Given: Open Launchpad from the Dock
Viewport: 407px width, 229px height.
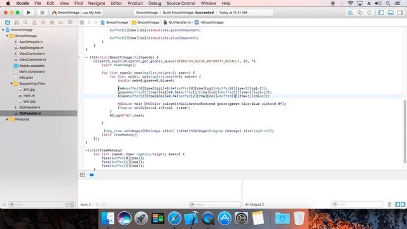Looking at the screenshot, I should pyautogui.click(x=141, y=218).
